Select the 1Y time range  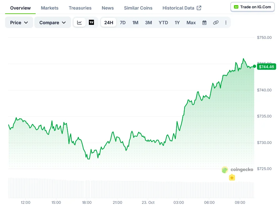[x=177, y=23]
